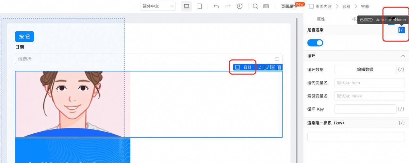409x163 pixels.
Task: Click the 索引变量名 label
Action: (318, 96)
